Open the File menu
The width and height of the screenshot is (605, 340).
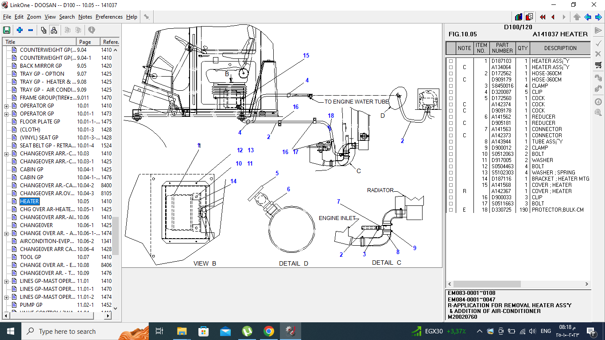click(x=7, y=17)
